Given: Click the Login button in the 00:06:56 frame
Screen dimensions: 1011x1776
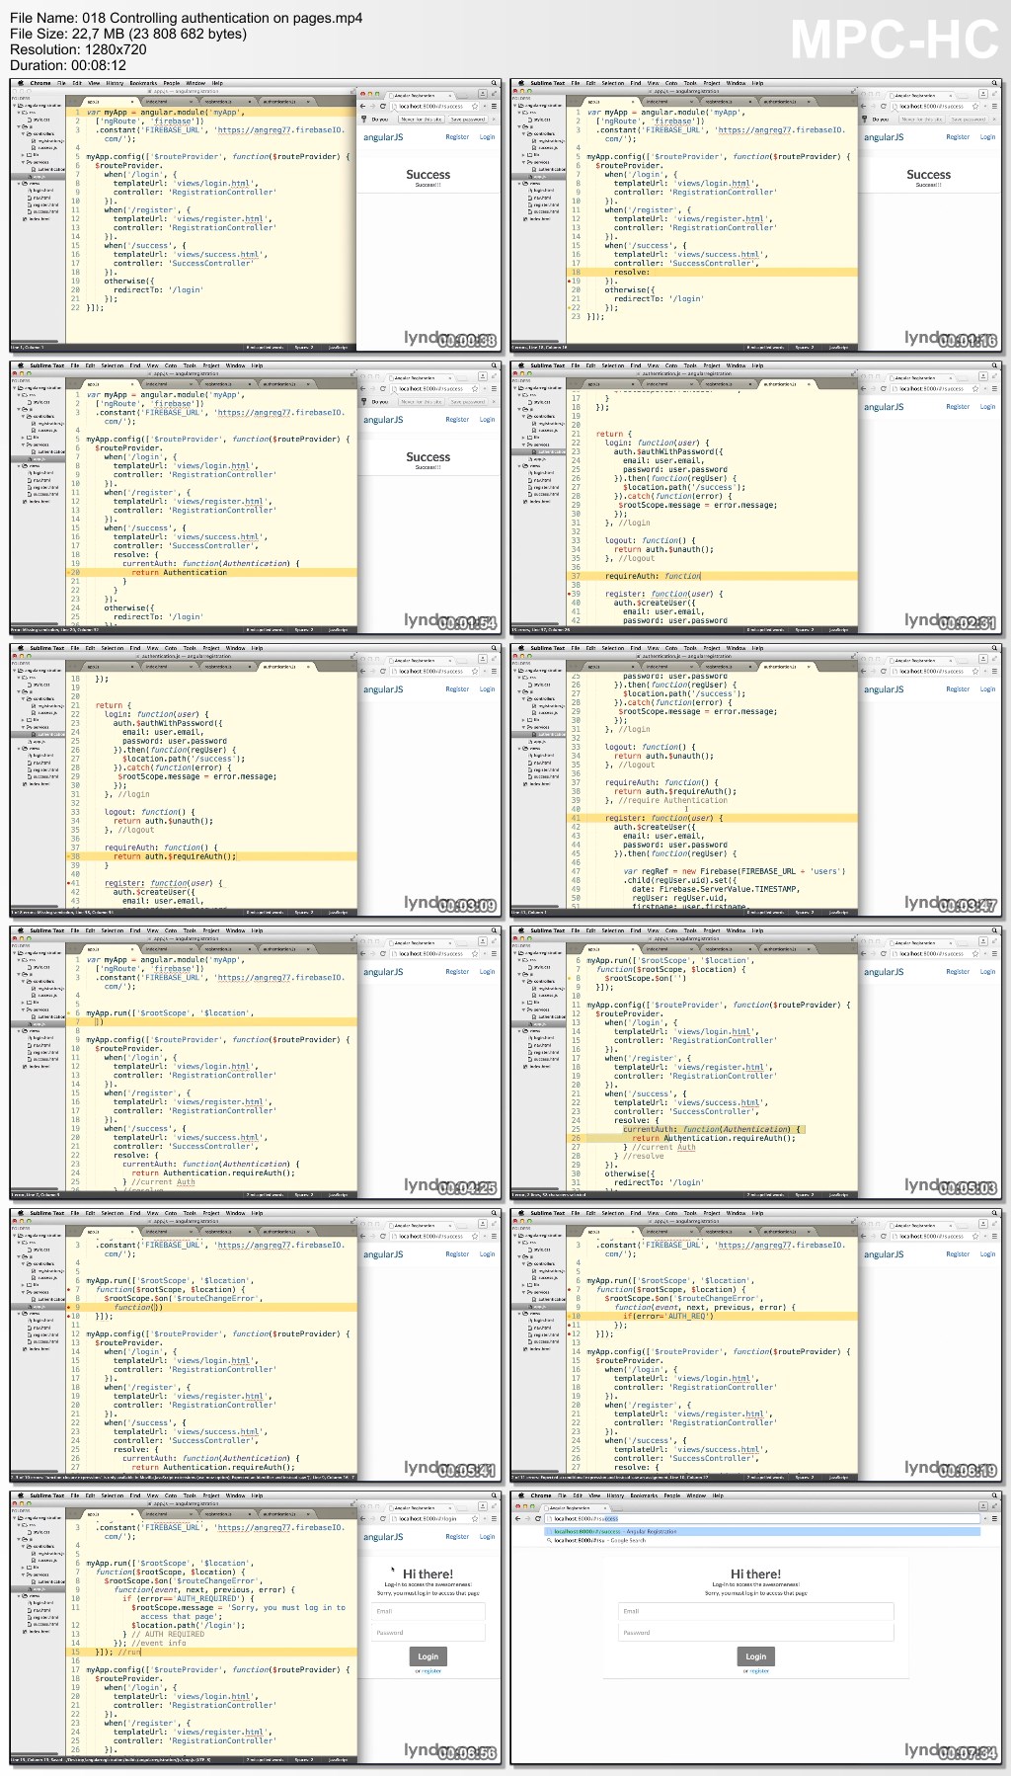Looking at the screenshot, I should pos(428,1656).
